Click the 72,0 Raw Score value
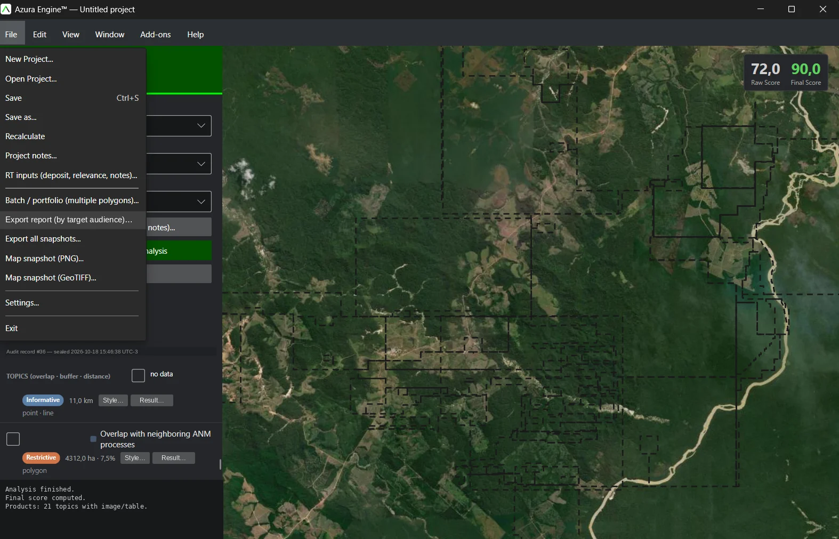 (765, 69)
